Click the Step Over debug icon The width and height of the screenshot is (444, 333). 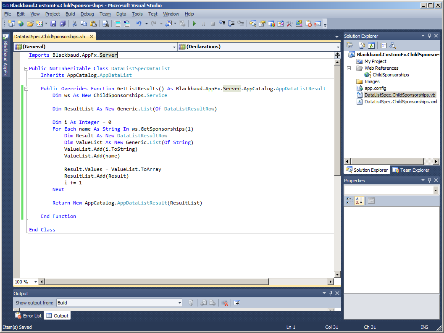pos(231,24)
